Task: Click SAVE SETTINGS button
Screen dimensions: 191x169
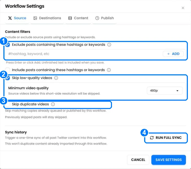Action: (x=168, y=160)
